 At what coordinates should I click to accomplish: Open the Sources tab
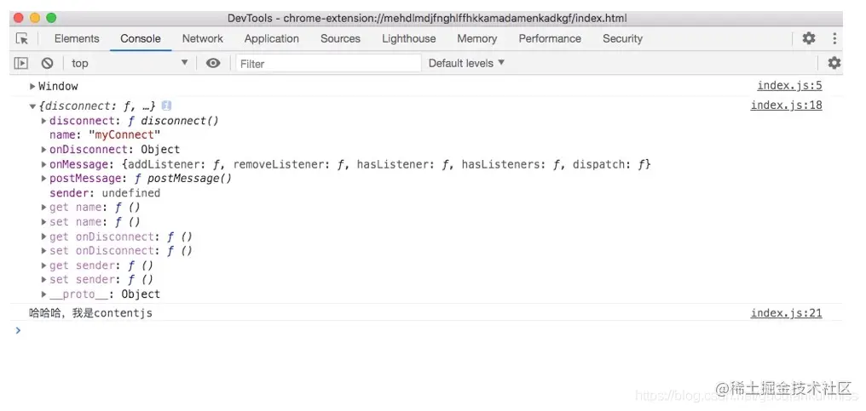[340, 38]
